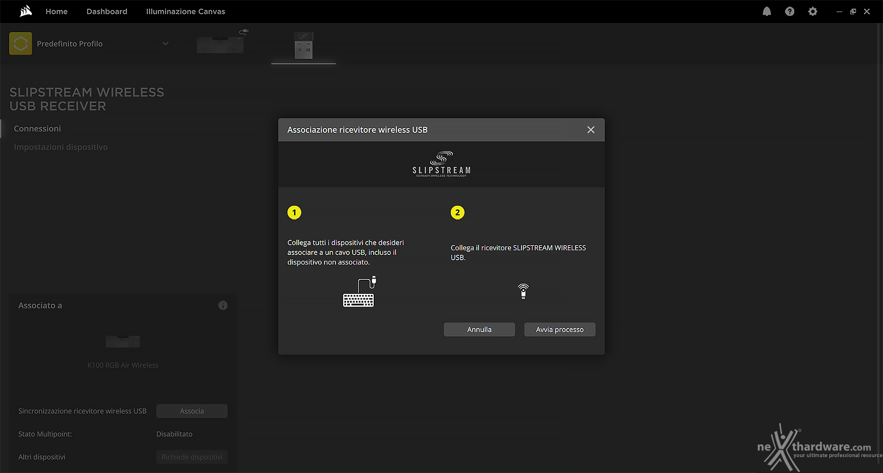Click step 2 instruction text about receiver
The image size is (883, 473).
tap(518, 252)
